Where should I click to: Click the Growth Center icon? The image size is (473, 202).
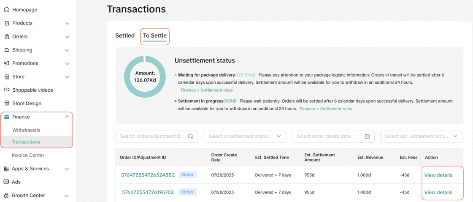pyautogui.click(x=6, y=195)
